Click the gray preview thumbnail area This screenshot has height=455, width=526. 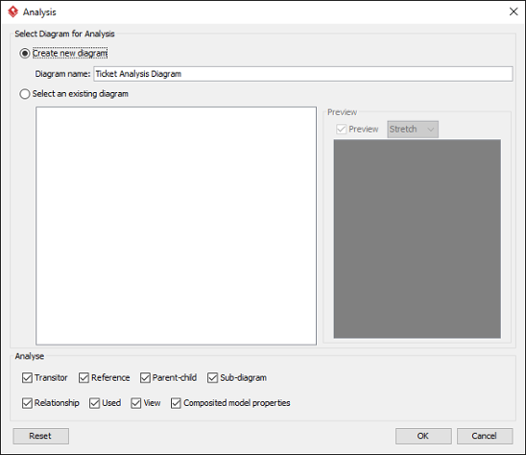pyautogui.click(x=417, y=239)
